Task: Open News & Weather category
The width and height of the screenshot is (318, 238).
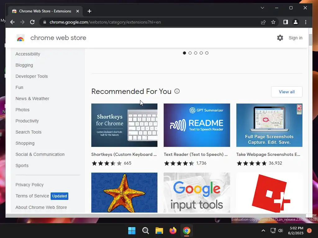Action: 32,99
